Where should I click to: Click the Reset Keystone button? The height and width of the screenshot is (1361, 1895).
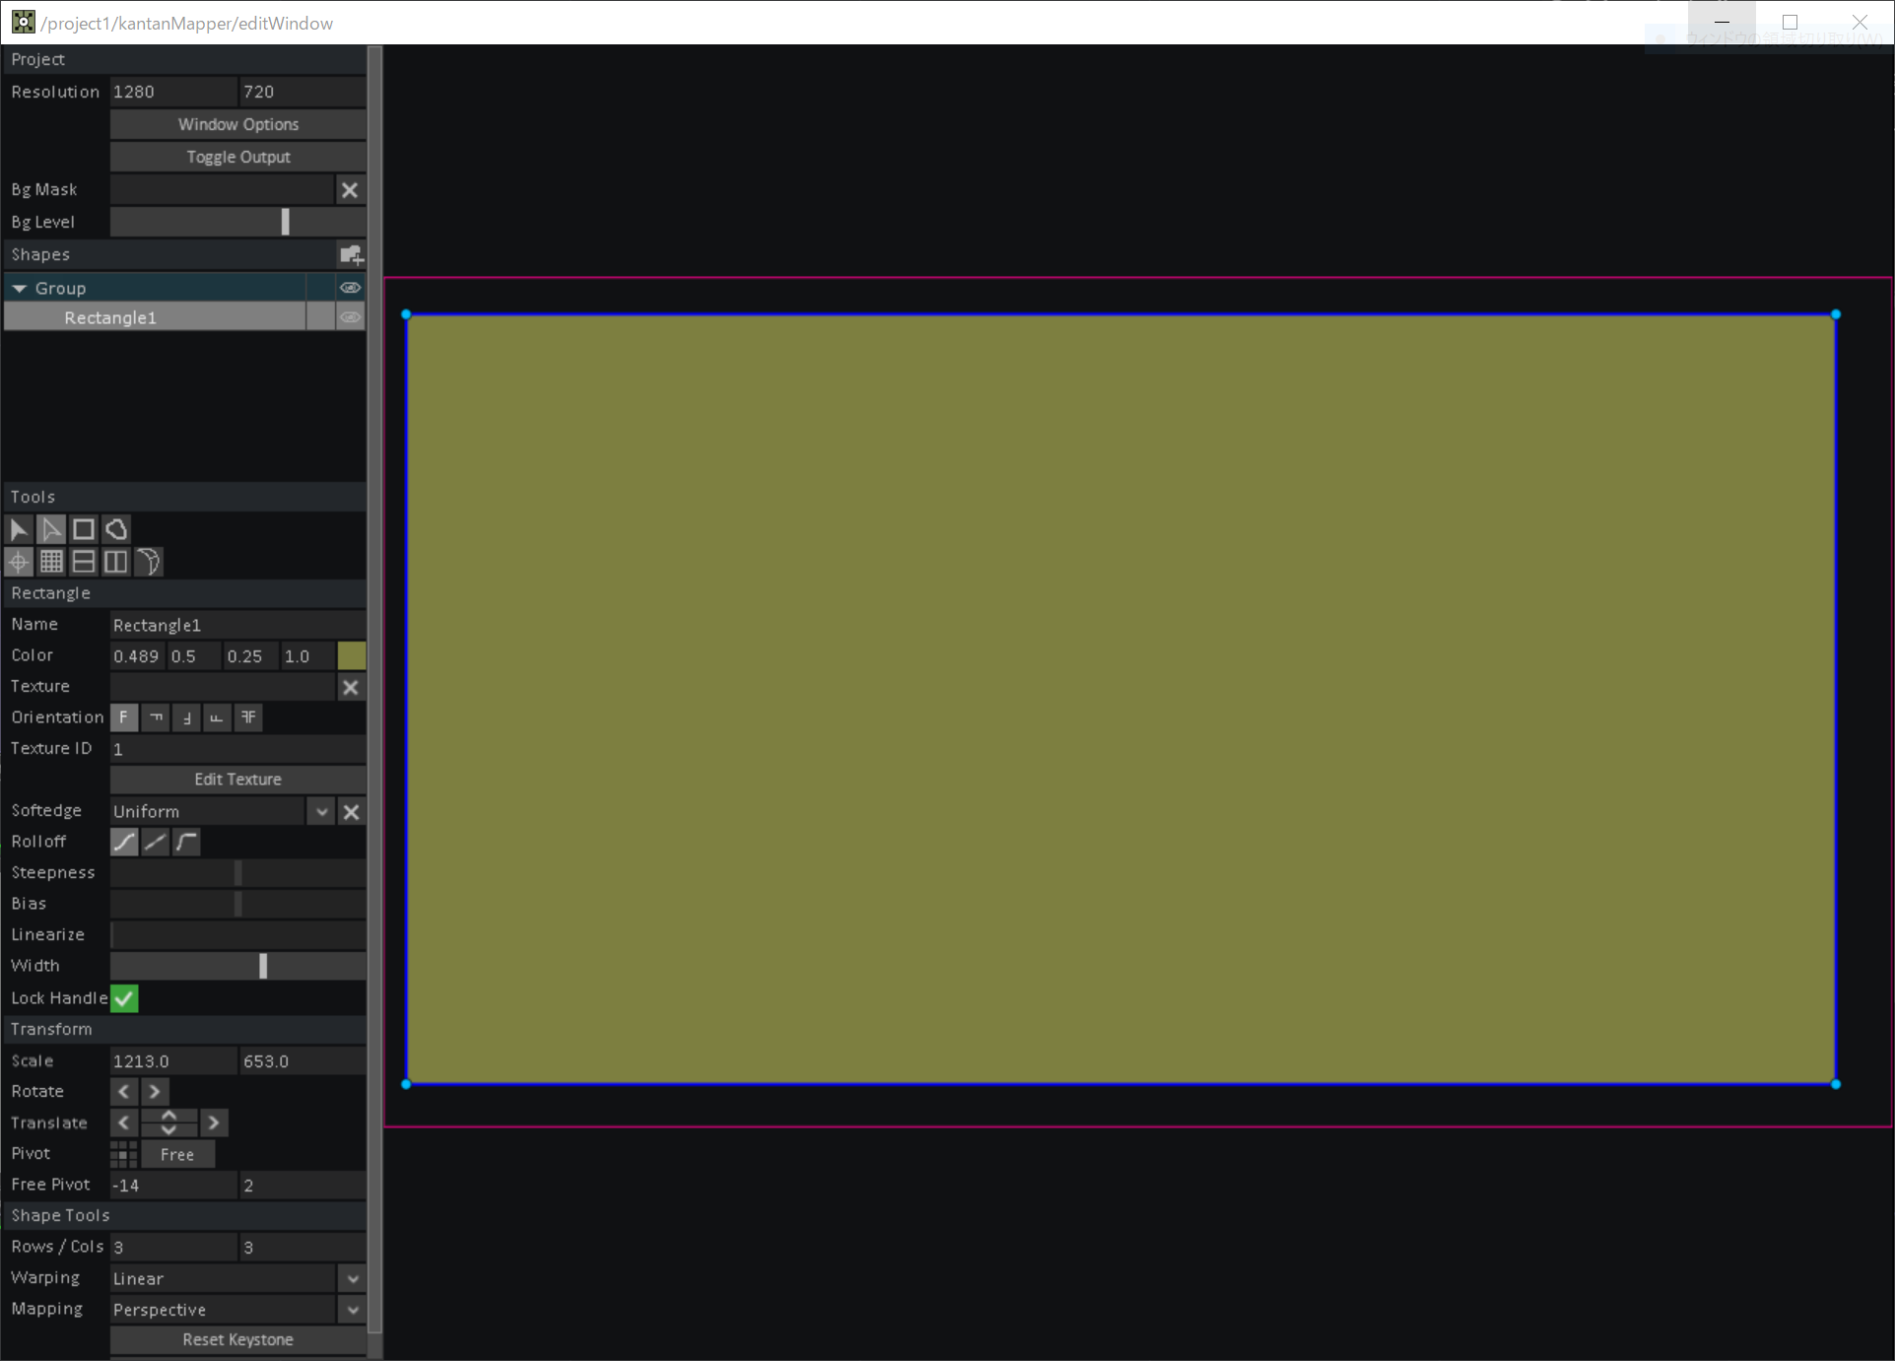click(x=237, y=1339)
